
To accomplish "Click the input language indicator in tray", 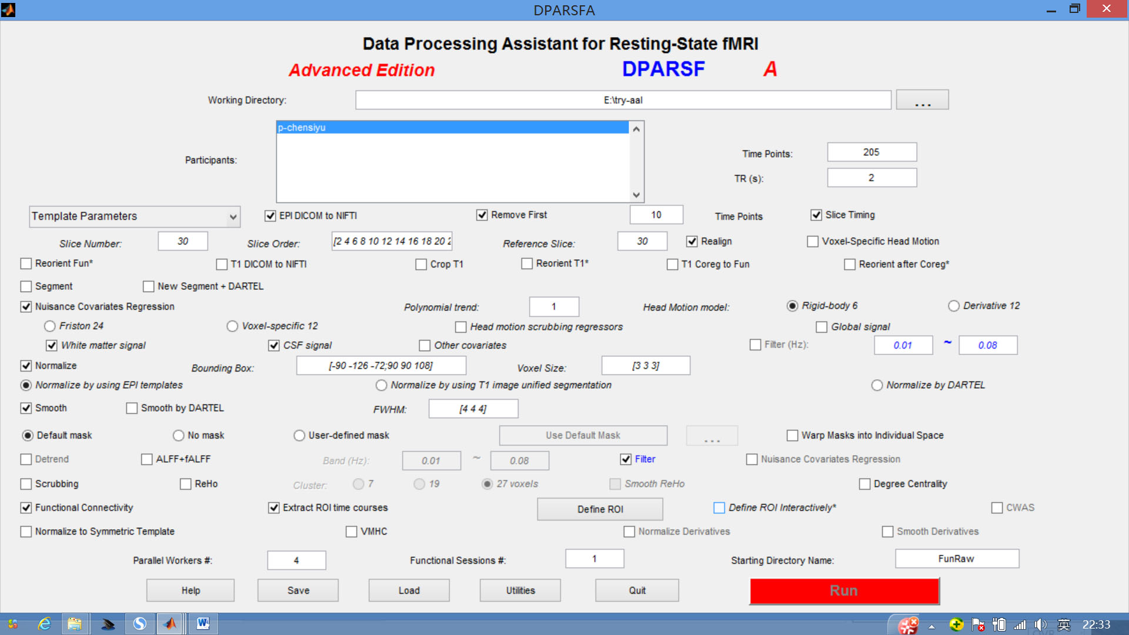I will click(x=1064, y=624).
